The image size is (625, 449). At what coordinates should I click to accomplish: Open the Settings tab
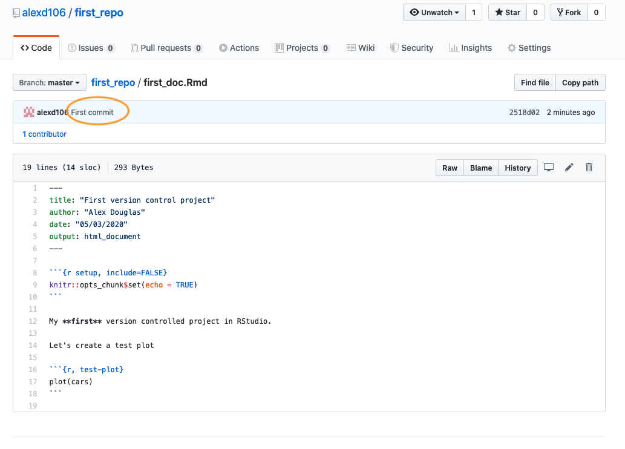(x=529, y=48)
